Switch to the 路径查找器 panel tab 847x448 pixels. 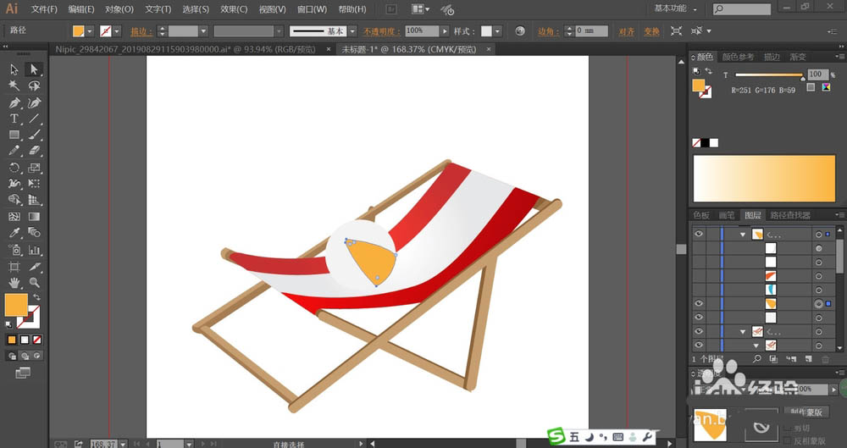click(790, 215)
